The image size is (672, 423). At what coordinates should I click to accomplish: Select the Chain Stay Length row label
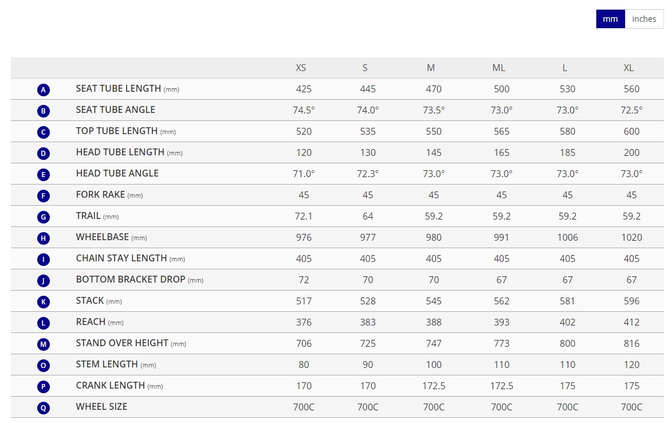coord(121,258)
